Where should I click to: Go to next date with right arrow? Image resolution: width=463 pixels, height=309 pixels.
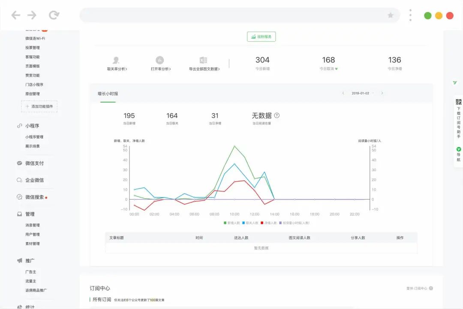pyautogui.click(x=382, y=93)
